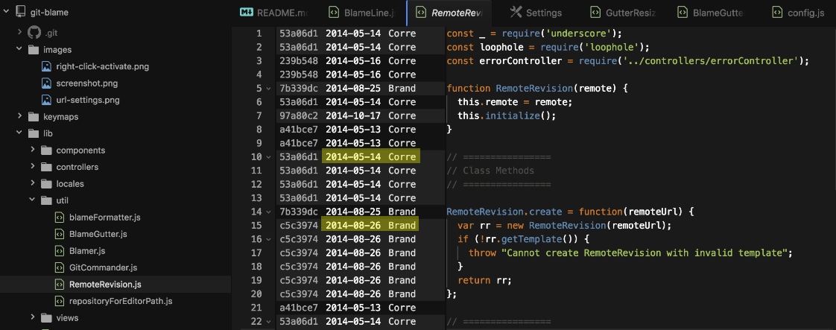Click the file icon on config.js tab
Image resolution: width=836 pixels, height=330 pixels.
(777, 12)
